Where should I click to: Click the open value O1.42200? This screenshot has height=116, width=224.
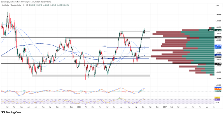click(x=32, y=5)
